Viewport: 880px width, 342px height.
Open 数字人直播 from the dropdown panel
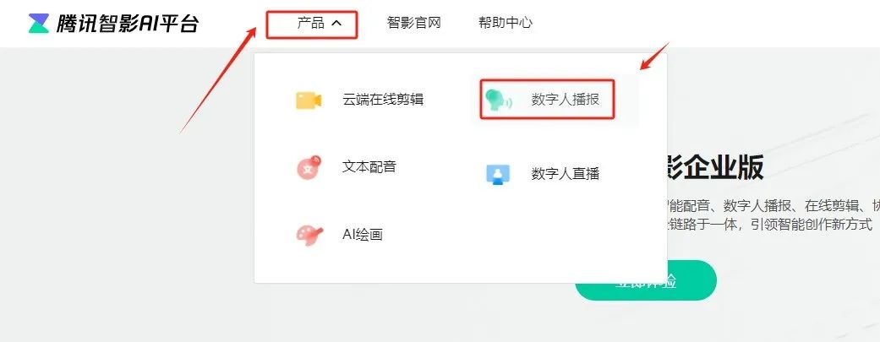(566, 174)
